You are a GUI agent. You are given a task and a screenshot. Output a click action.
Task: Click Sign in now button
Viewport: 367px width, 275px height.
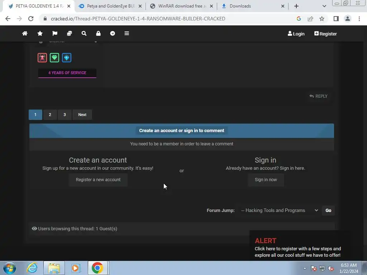(266, 180)
